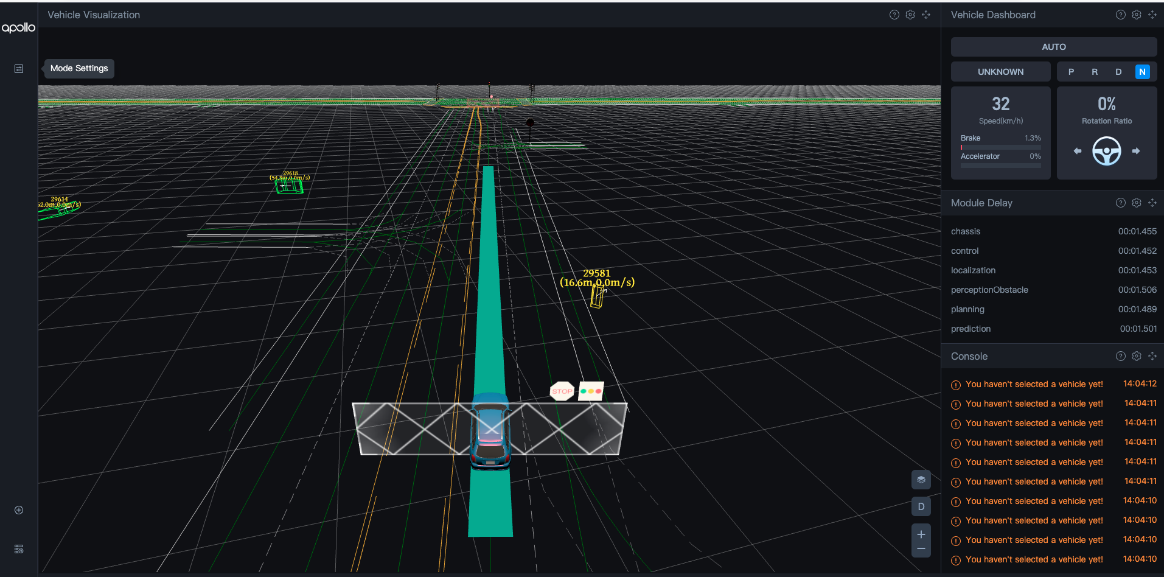Viewport: 1164px width, 577px height.
Task: Click console message at 14:04:12
Action: coord(1054,384)
